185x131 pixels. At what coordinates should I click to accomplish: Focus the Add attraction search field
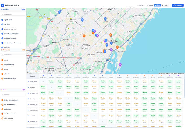(13, 14)
